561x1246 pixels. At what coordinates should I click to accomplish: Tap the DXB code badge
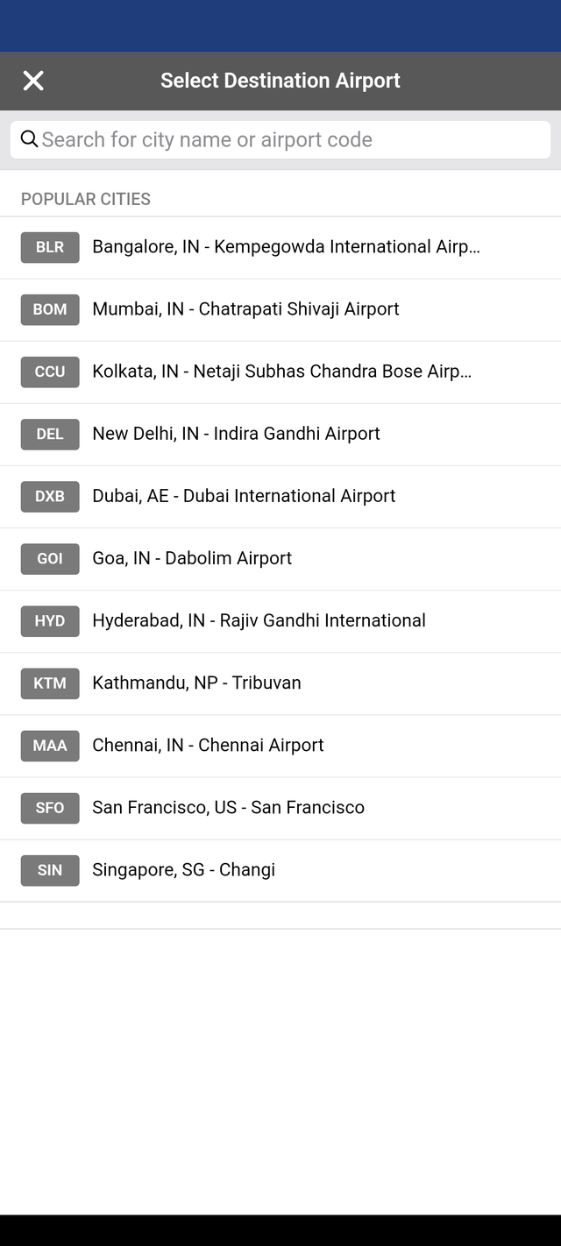pos(50,496)
